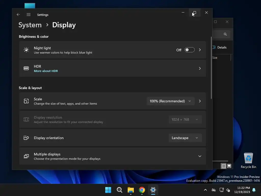Close the Settings window

(x=206, y=13)
